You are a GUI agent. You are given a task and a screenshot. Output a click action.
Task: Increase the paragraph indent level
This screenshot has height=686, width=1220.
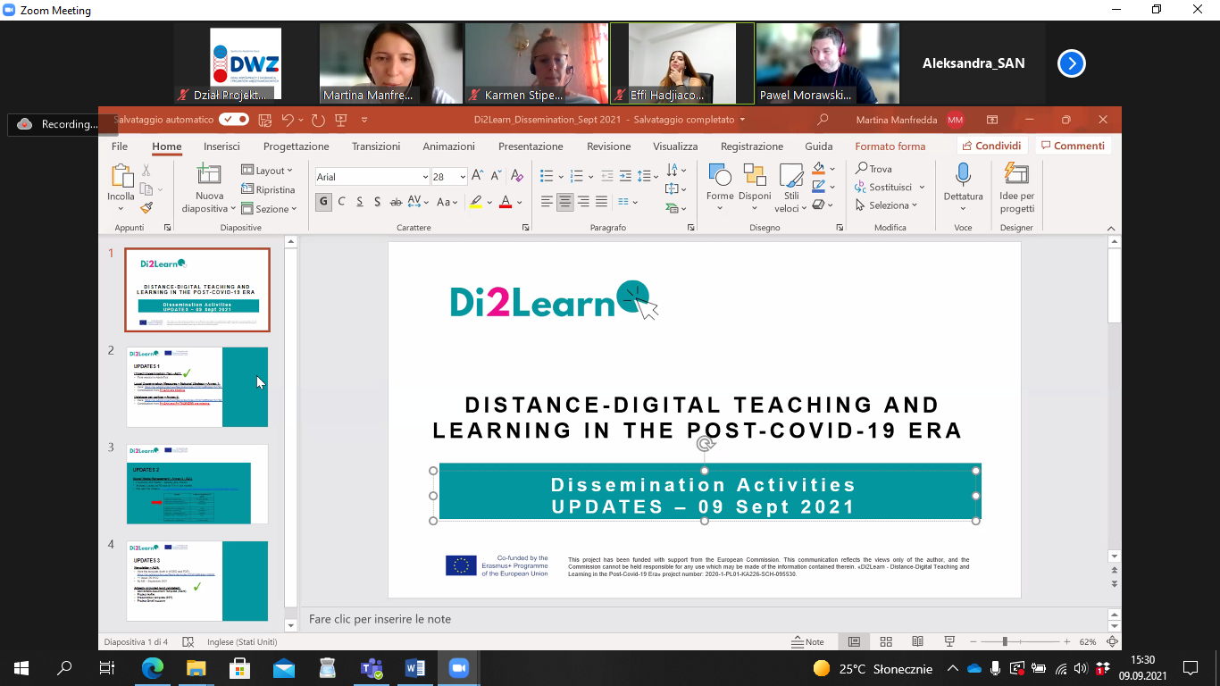pos(627,176)
